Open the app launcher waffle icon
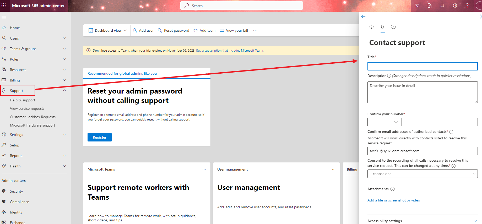The width and height of the screenshot is (482, 224). coord(4,6)
